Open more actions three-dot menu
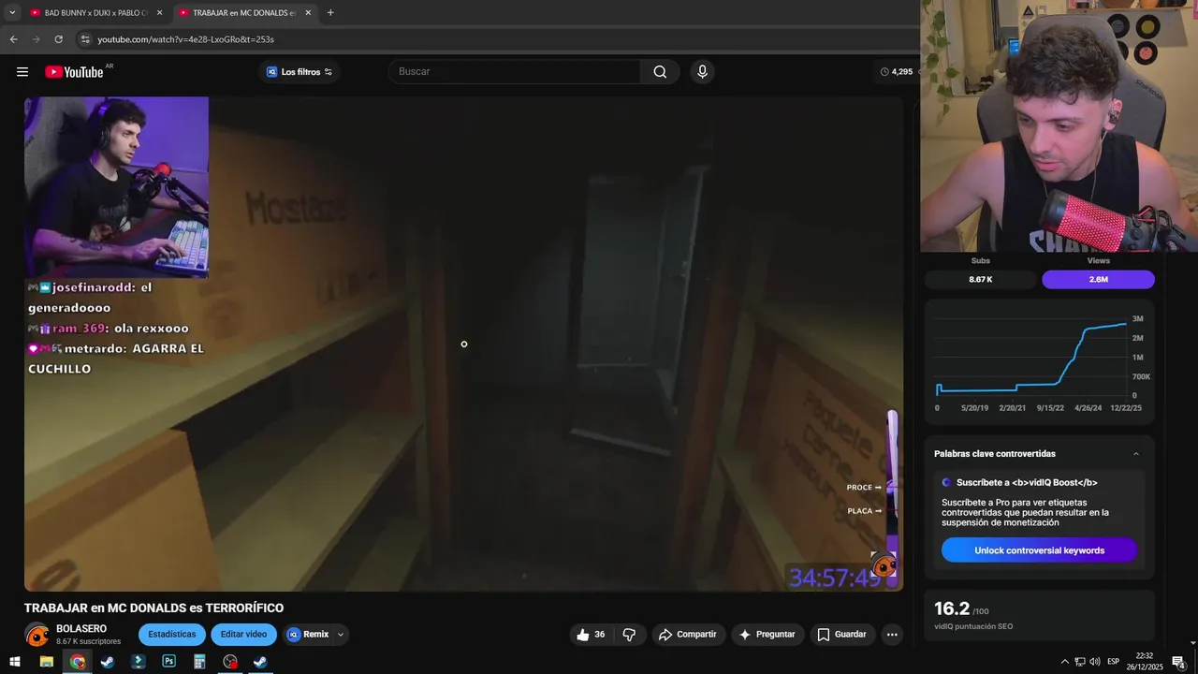 (x=892, y=635)
